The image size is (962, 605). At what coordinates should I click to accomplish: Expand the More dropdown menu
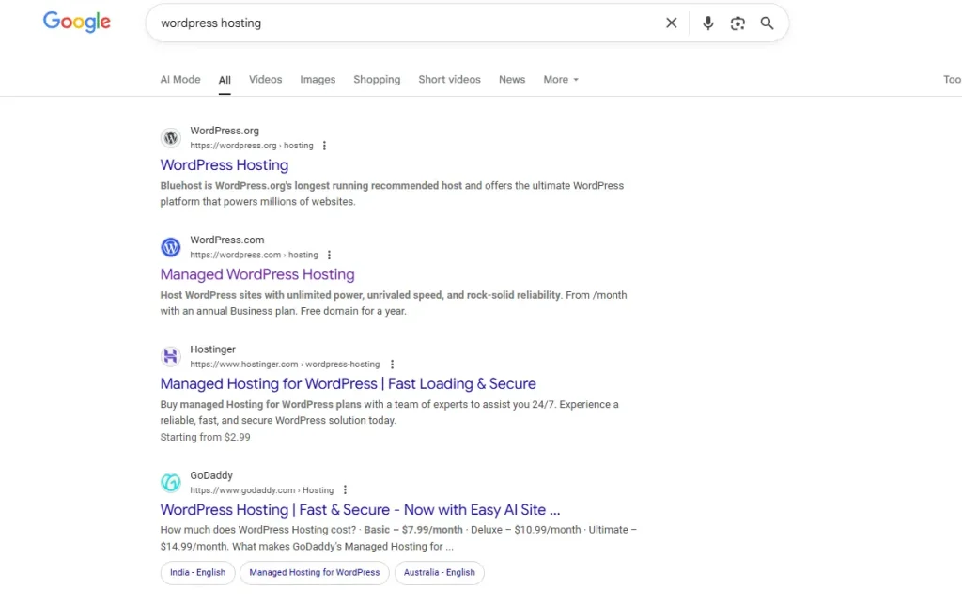pyautogui.click(x=561, y=79)
